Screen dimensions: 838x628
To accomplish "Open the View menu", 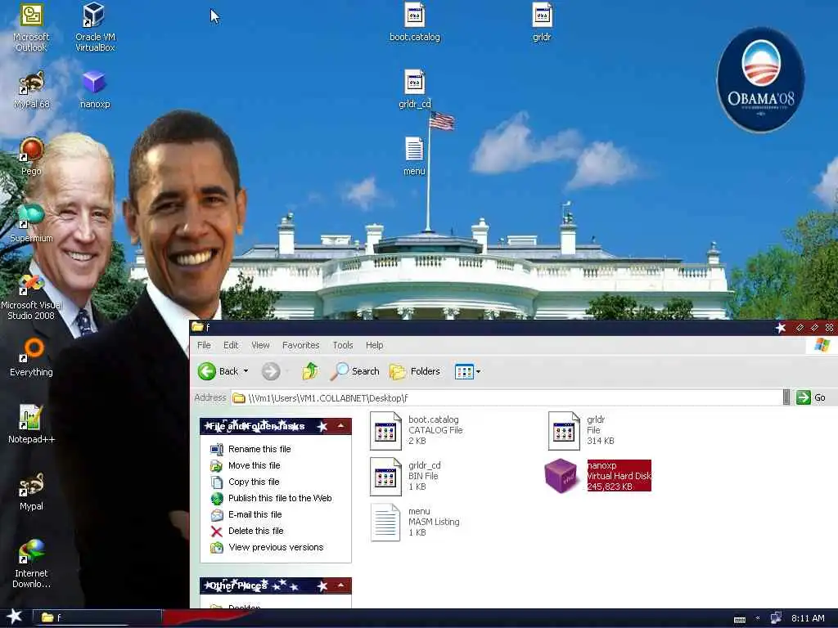I will (x=260, y=345).
